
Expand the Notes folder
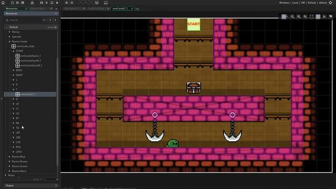[6, 175]
